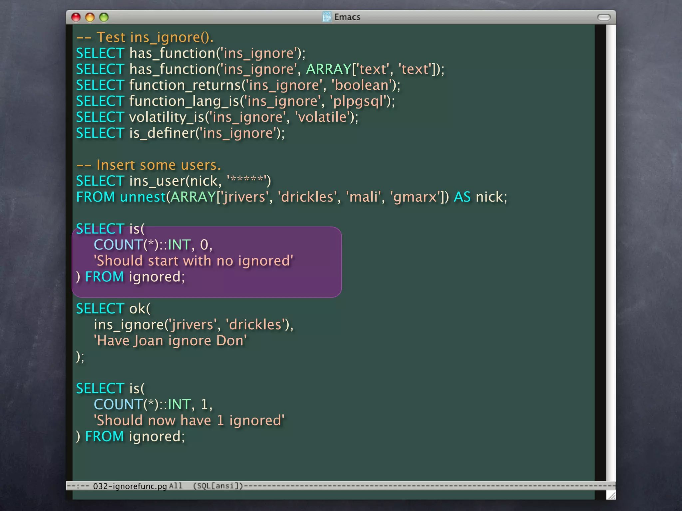The width and height of the screenshot is (682, 511).
Task: Click the volatility_is 'volatile' line
Action: (217, 117)
